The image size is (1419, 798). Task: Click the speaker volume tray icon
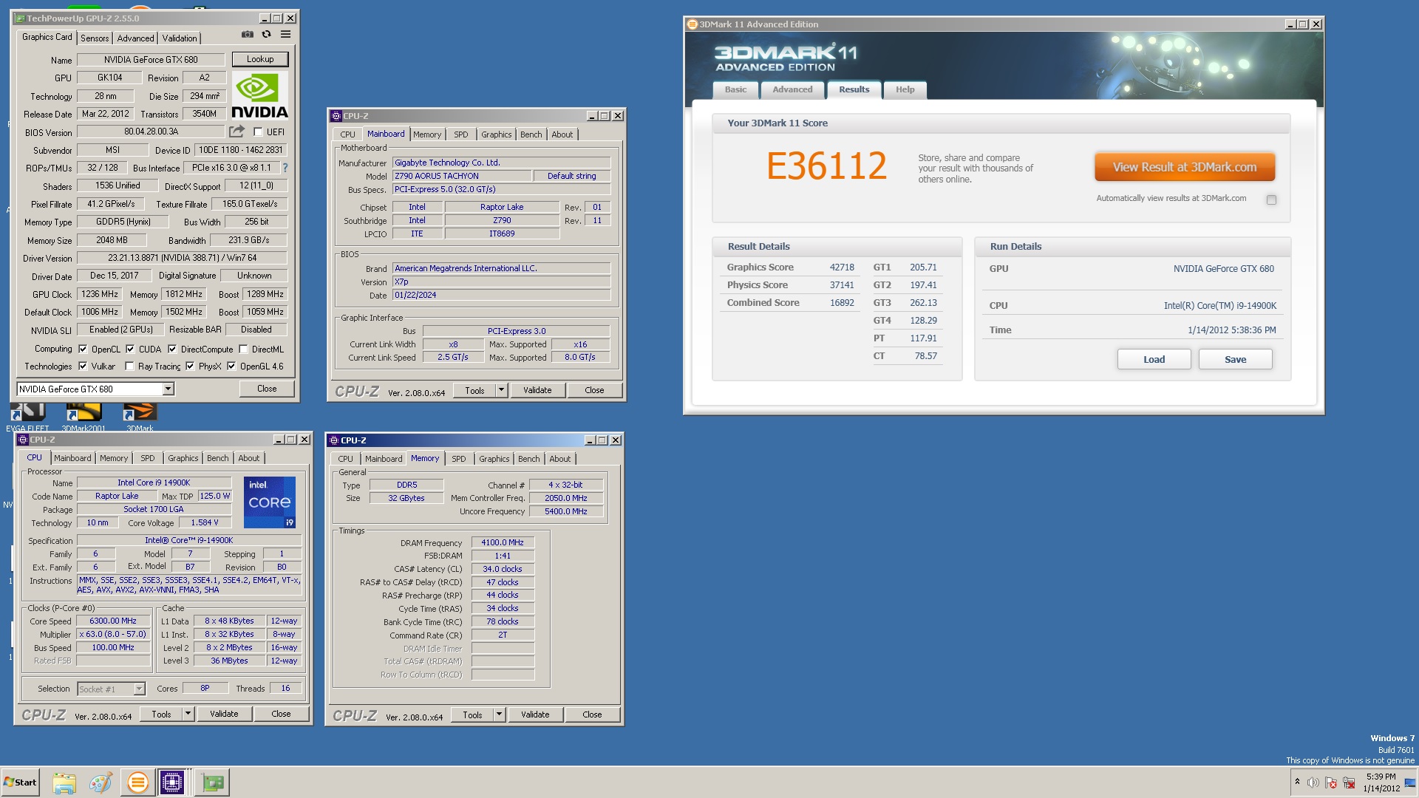1313,782
